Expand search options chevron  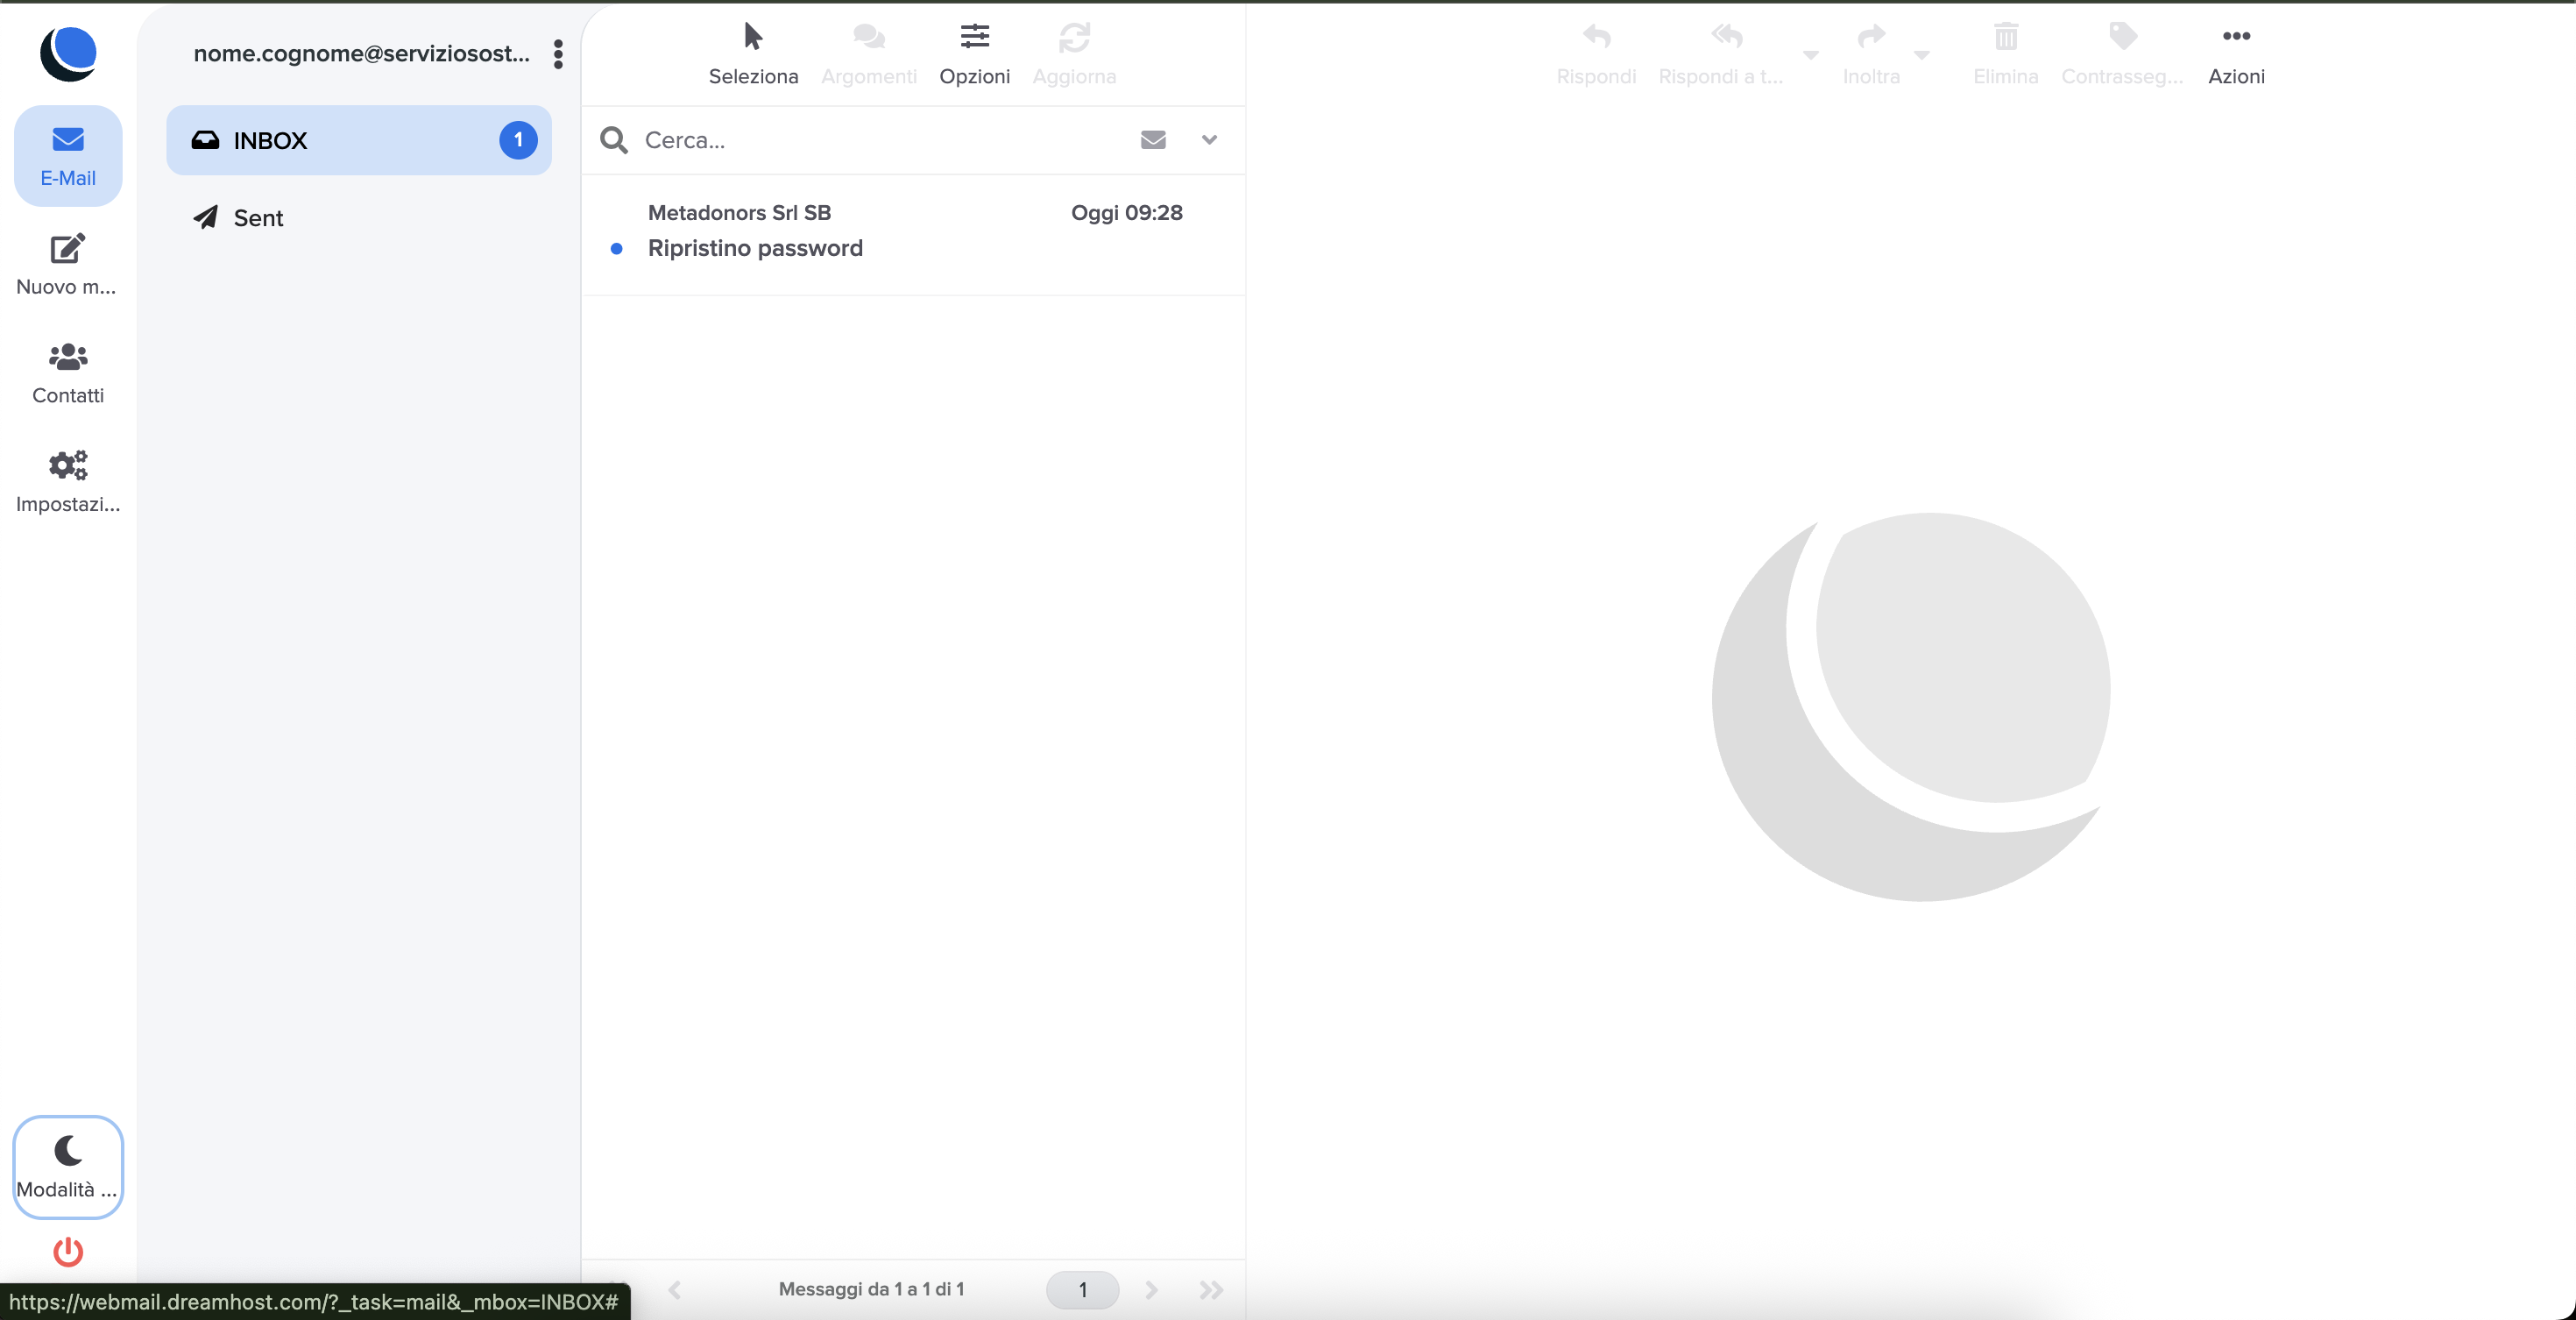coord(1209,140)
